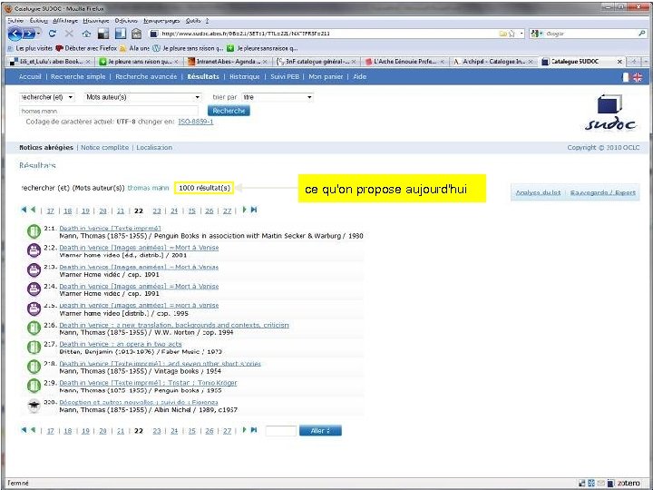Click thesis icon of result 220
Image resolution: width=653 pixels, height=490 pixels.
click(34, 406)
